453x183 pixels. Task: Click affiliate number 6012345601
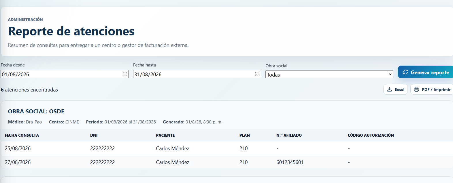[x=290, y=162]
